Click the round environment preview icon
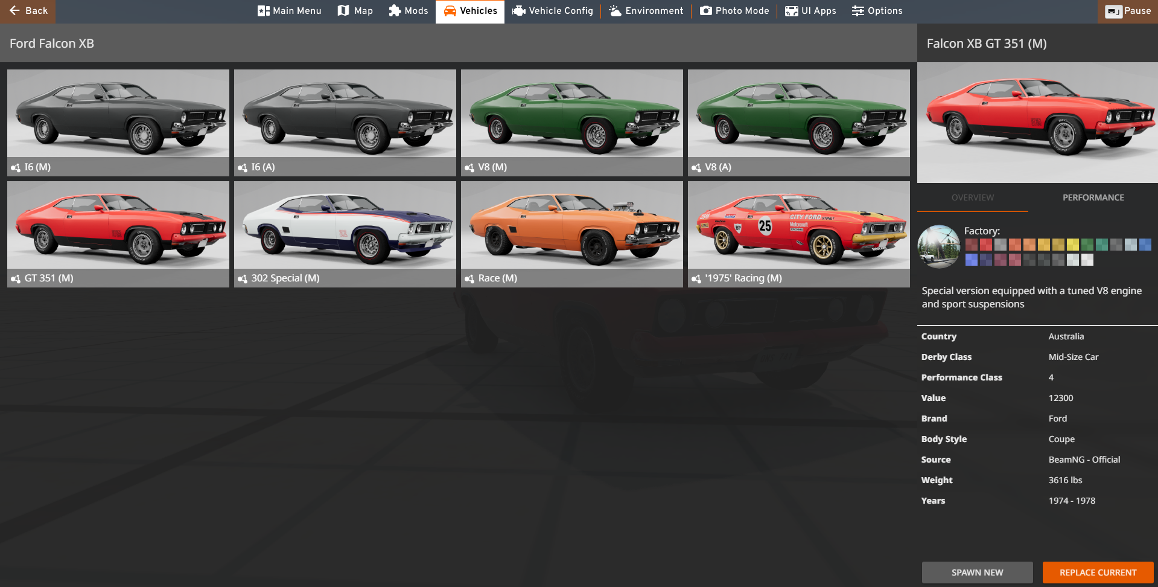 tap(939, 246)
